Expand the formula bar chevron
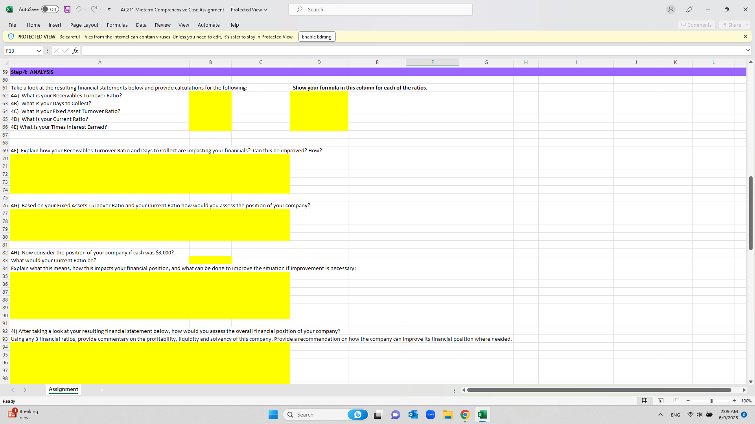The width and height of the screenshot is (755, 424). click(748, 50)
